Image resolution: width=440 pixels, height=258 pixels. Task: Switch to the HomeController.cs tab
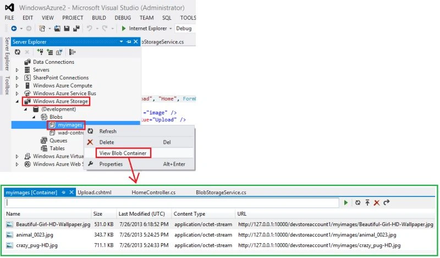(153, 193)
